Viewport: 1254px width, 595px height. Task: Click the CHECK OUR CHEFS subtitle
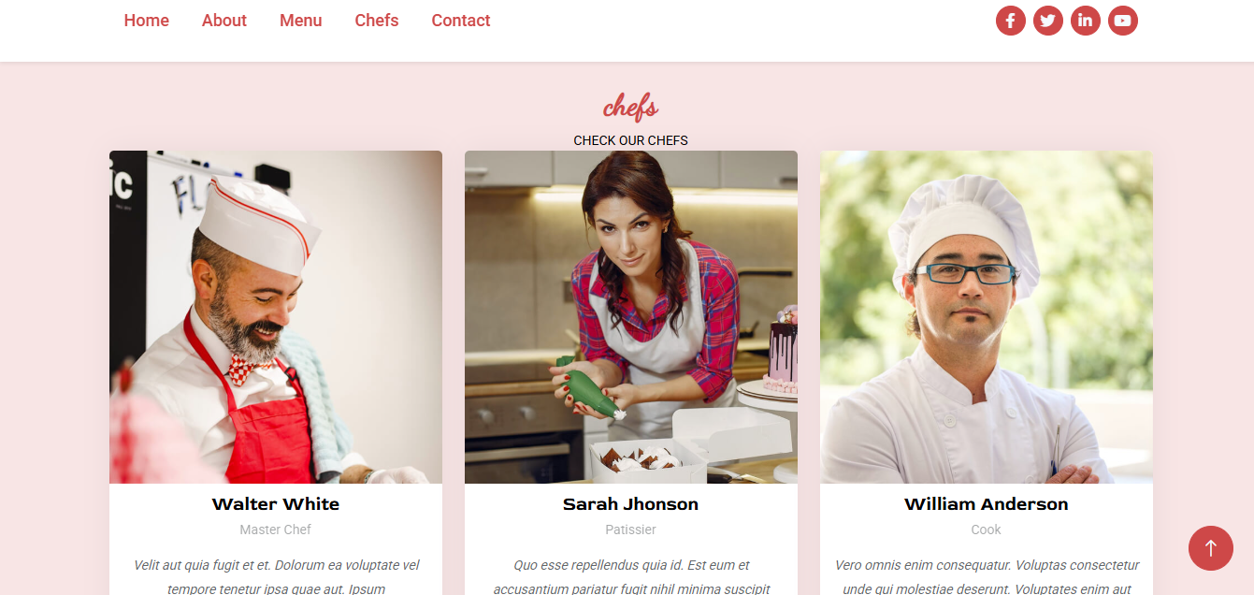(x=631, y=140)
